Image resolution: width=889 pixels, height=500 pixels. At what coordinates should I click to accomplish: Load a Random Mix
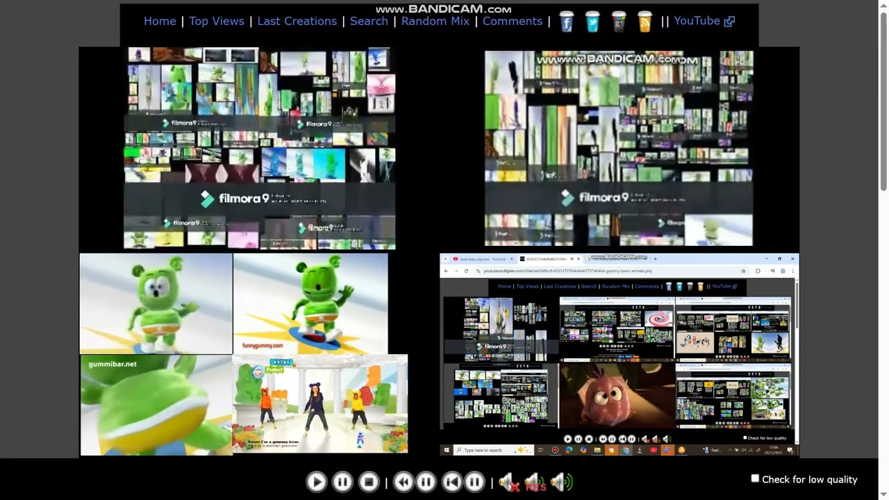click(435, 21)
